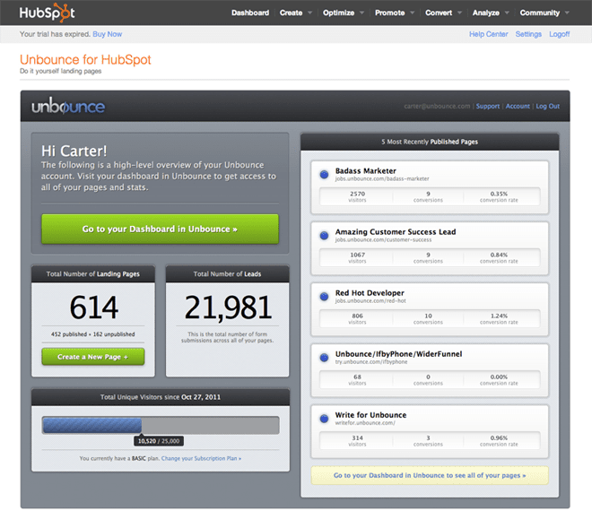Screen dimensions: 592x528
Task: Open Unbounce Account link
Action: [x=518, y=107]
